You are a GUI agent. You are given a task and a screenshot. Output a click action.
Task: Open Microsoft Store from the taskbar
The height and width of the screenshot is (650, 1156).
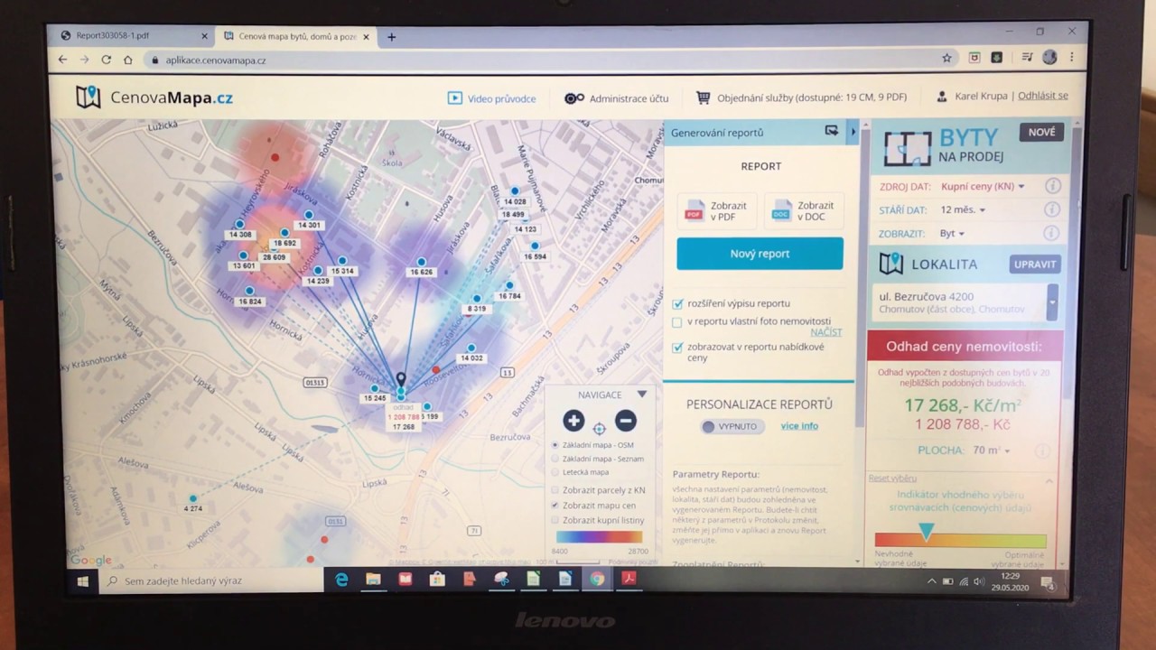click(x=437, y=580)
